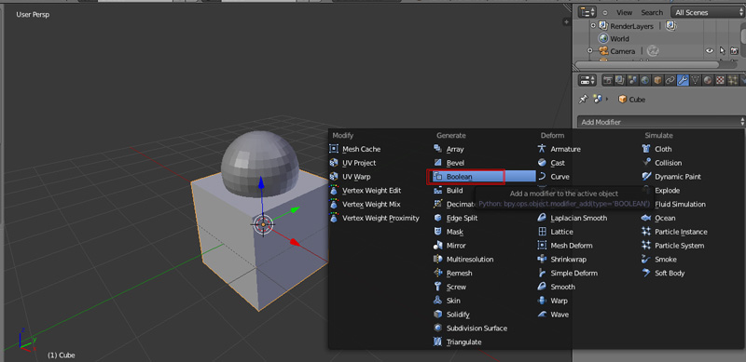Screen dimensions: 746x362
Task: Click the green Y-axis manipulator arrow
Action: (x=294, y=209)
